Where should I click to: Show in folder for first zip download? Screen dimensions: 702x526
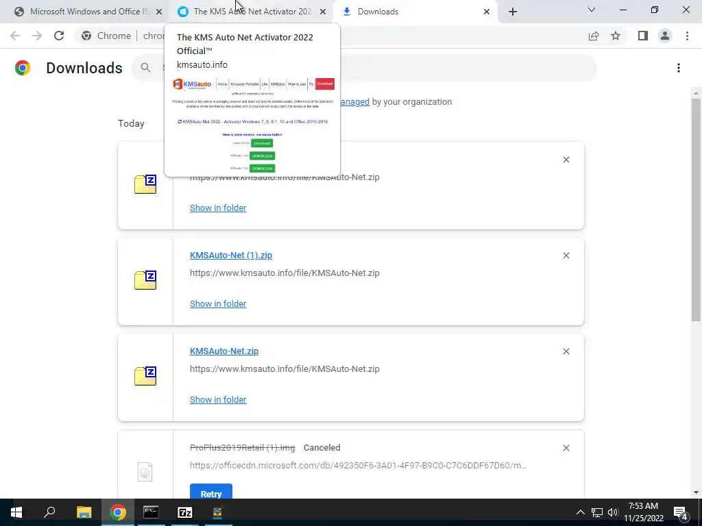217,208
